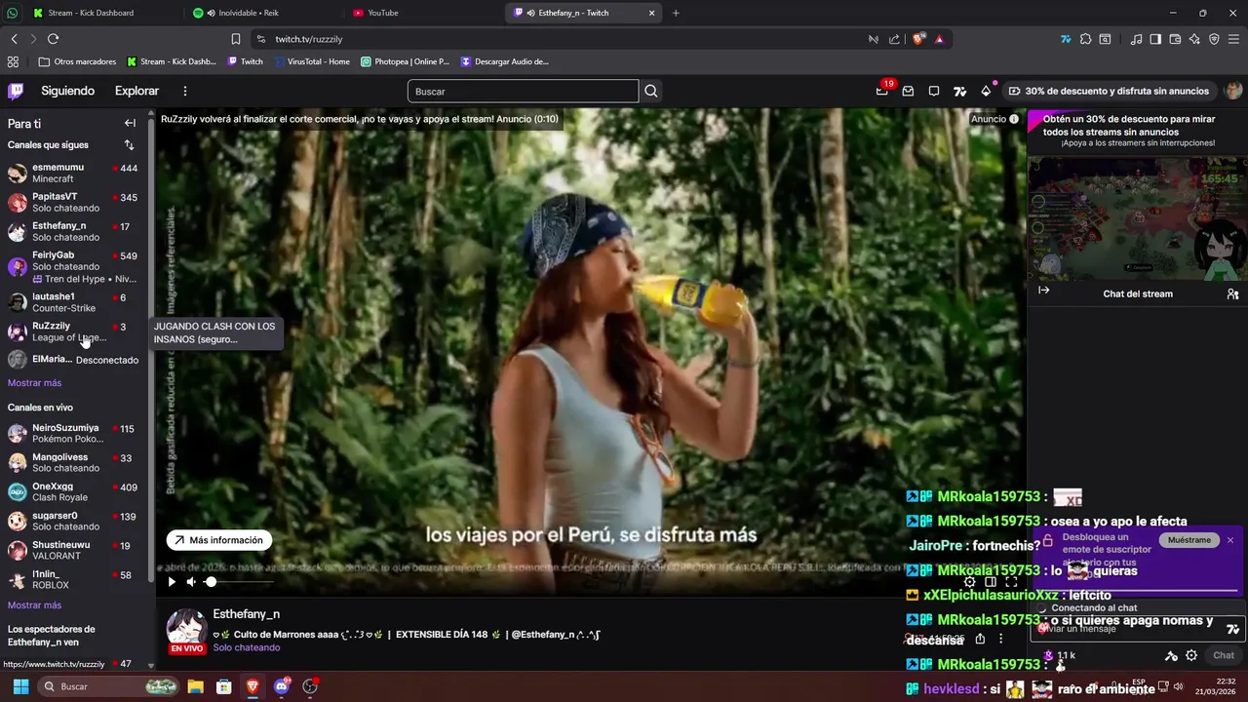Click the Twitch search input field

[523, 91]
